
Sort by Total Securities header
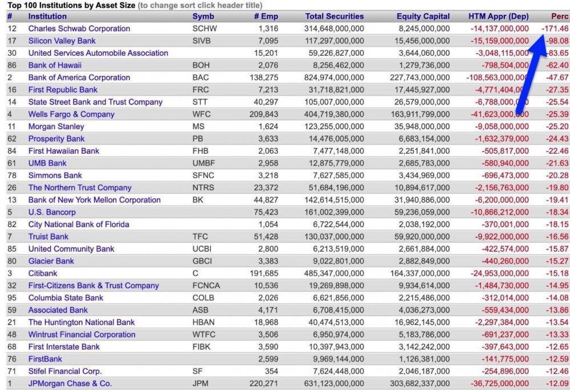[334, 17]
